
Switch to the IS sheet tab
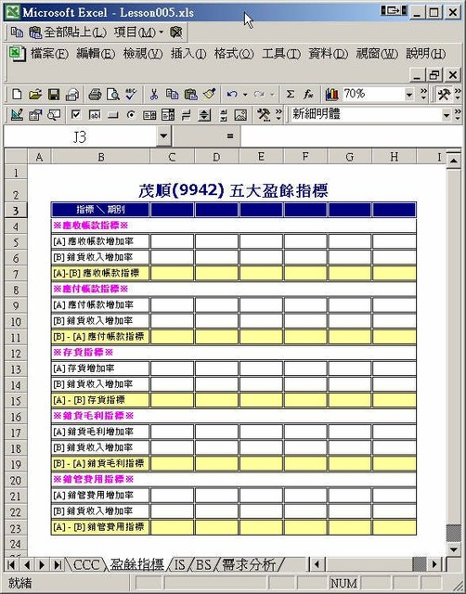pos(180,565)
